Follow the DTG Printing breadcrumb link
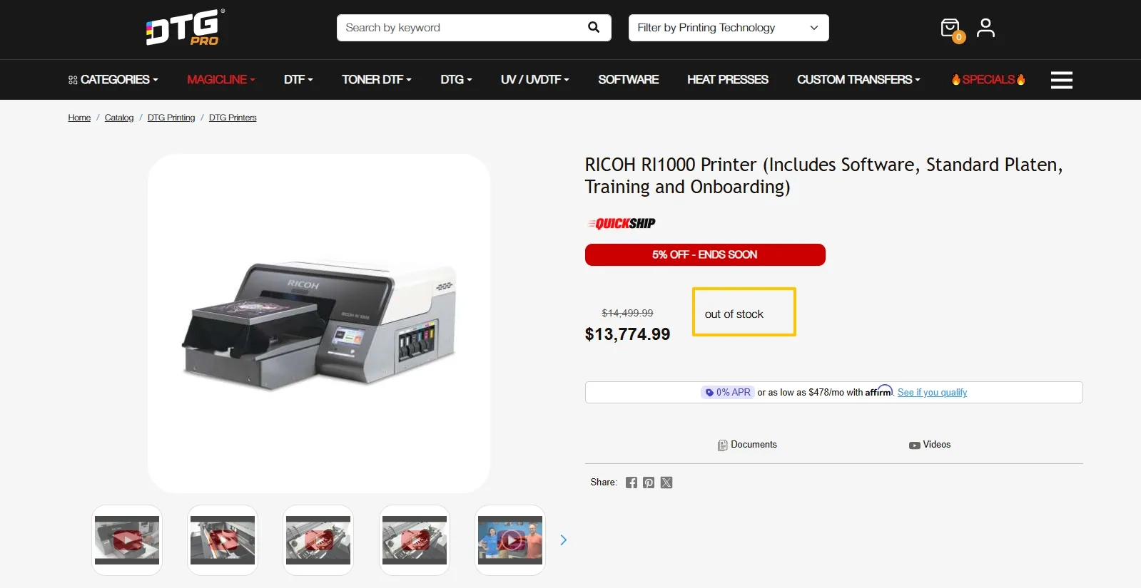This screenshot has width=1141, height=588. click(x=171, y=118)
